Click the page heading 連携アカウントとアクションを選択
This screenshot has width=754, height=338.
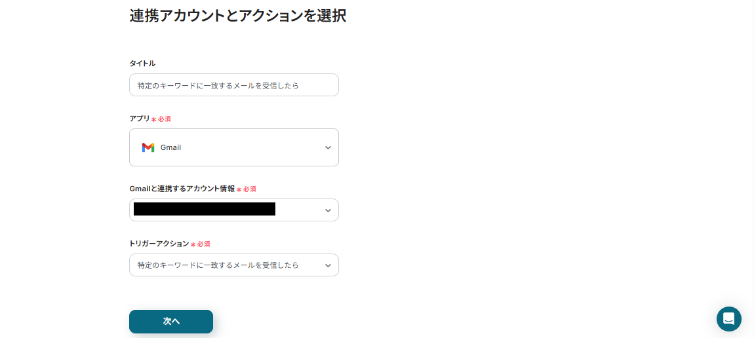point(237,16)
